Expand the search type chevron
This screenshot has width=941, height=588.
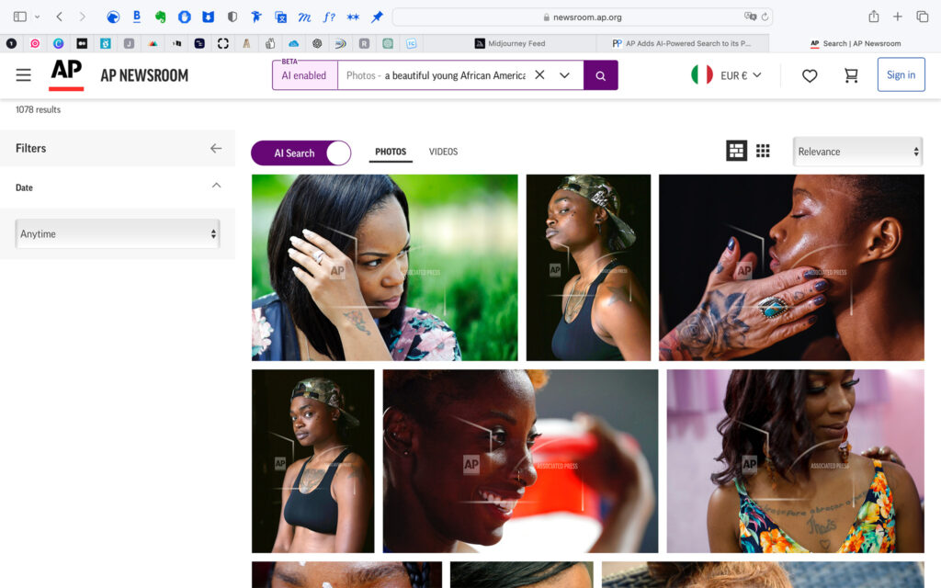[x=565, y=75]
